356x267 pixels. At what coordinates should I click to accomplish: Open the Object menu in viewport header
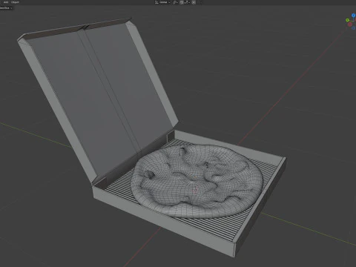pyautogui.click(x=15, y=2)
